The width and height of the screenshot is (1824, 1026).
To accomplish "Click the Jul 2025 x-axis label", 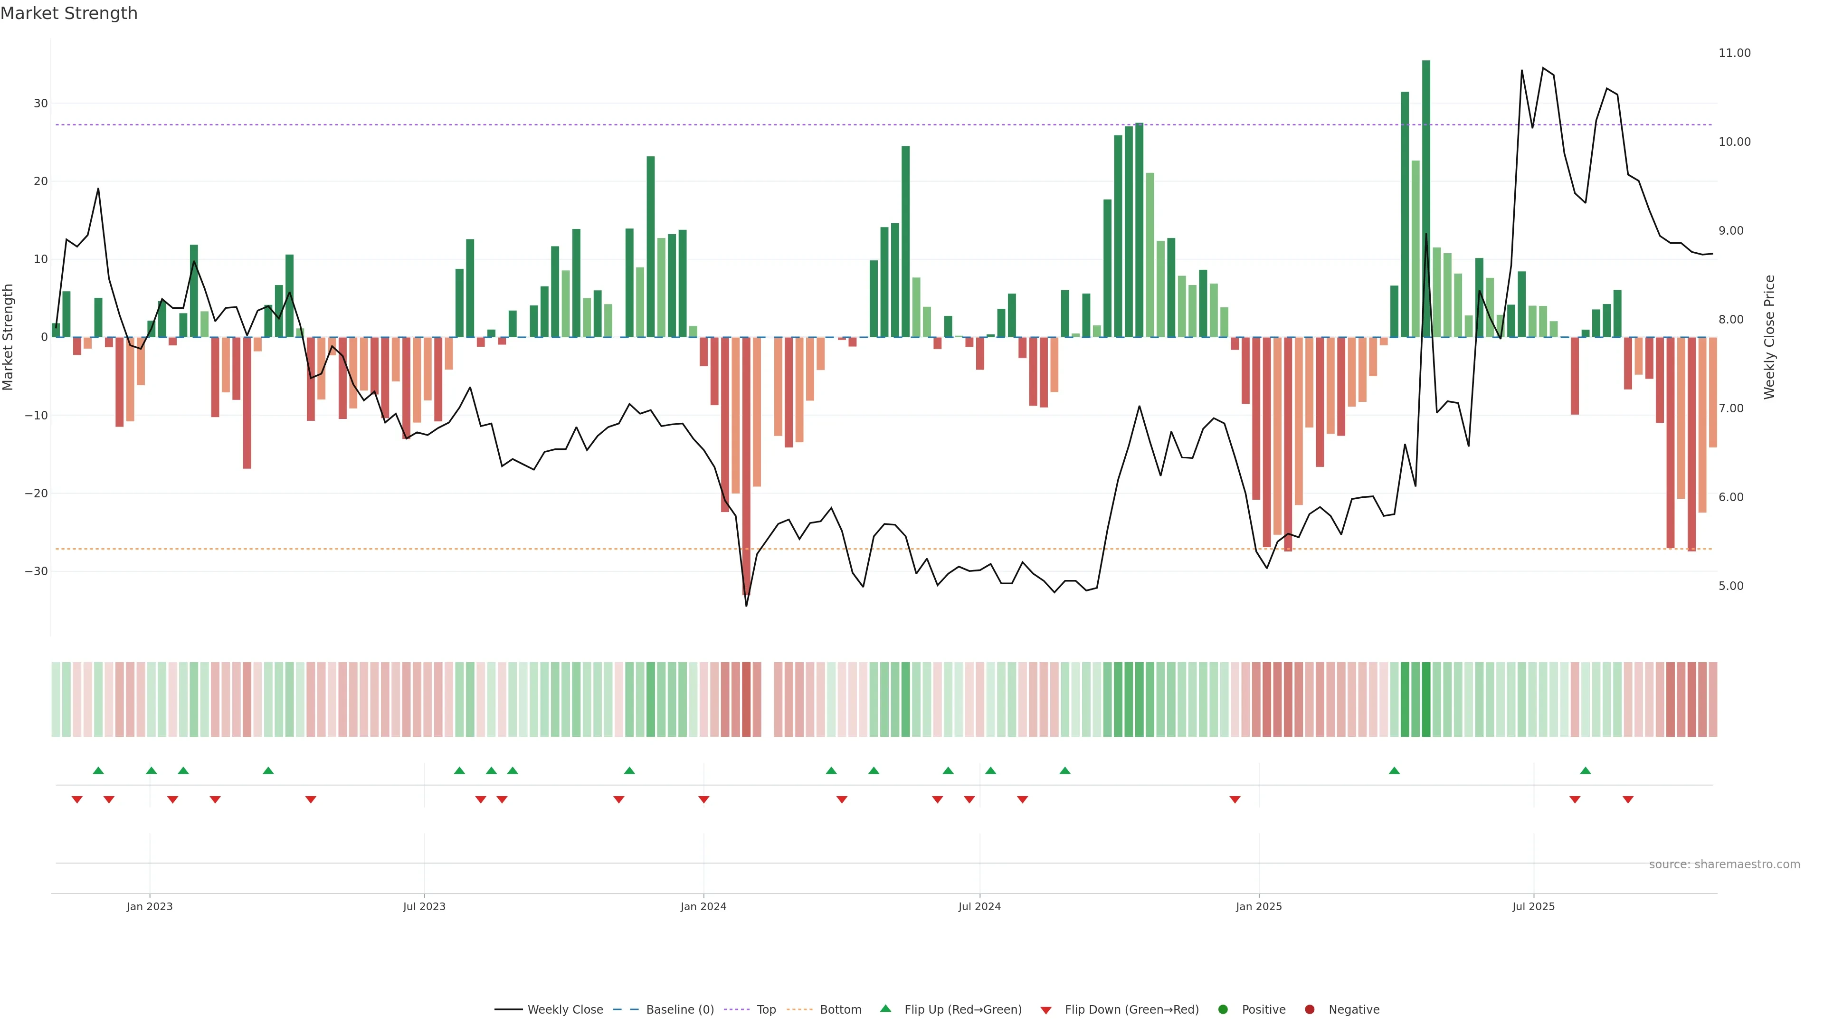I will (x=1533, y=906).
